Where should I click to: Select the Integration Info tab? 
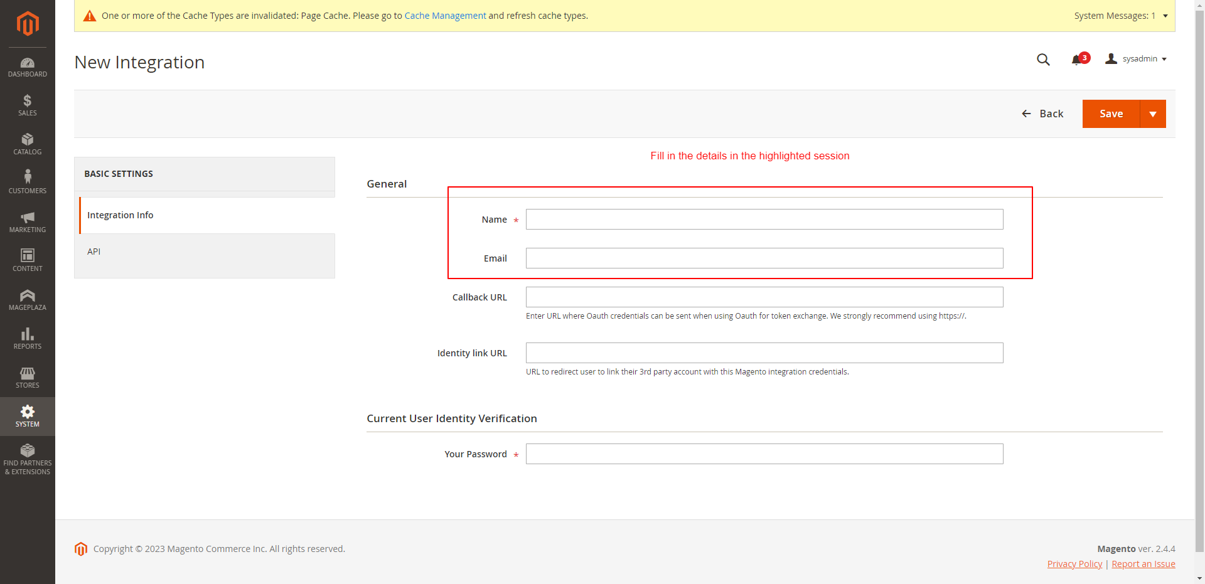pyautogui.click(x=207, y=215)
